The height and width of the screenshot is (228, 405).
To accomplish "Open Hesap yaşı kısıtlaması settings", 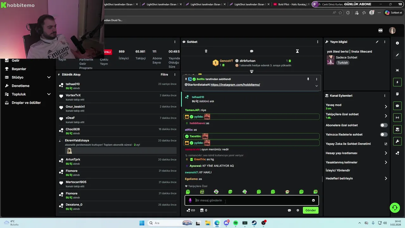I will 386,153.
